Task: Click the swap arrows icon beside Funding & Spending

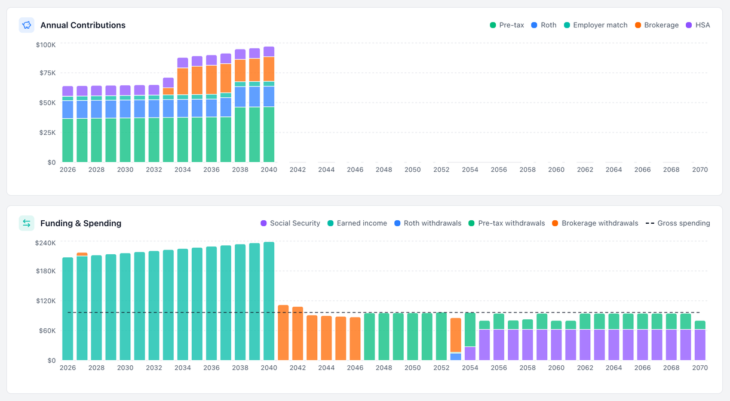Action: pos(26,223)
